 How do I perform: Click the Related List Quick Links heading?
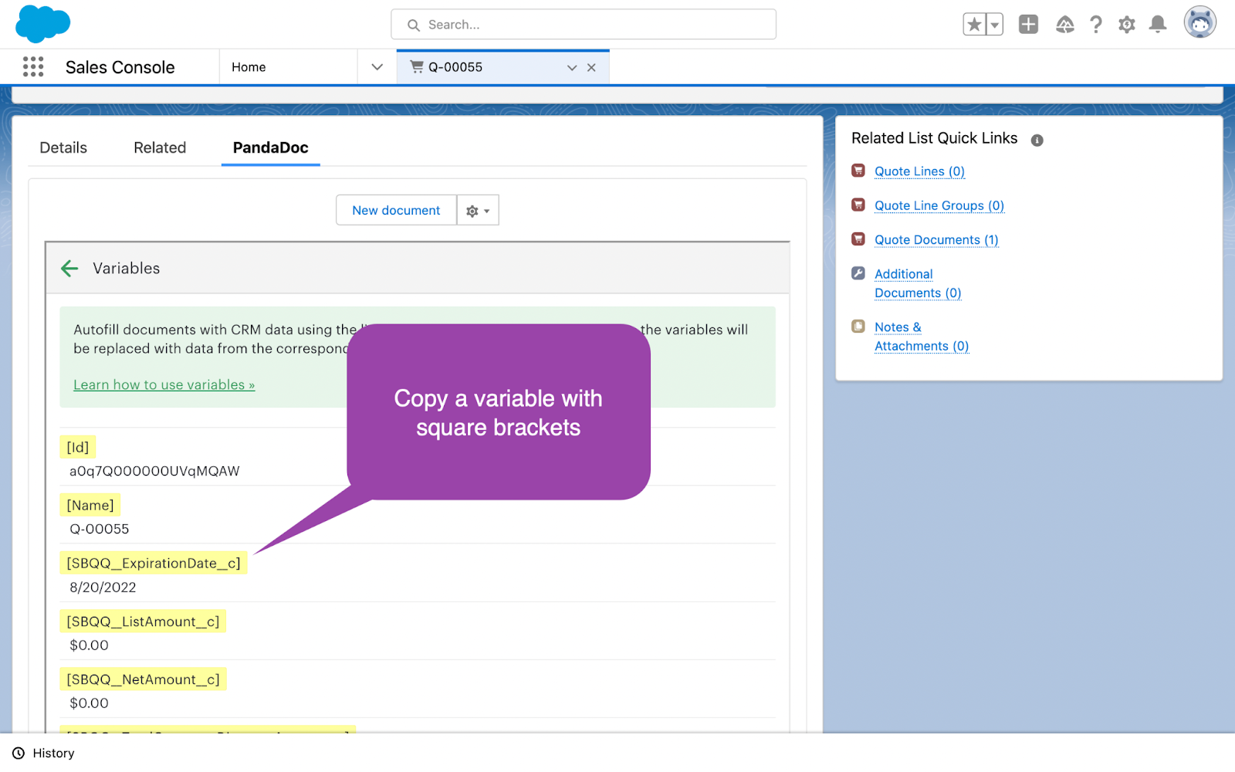click(x=935, y=138)
